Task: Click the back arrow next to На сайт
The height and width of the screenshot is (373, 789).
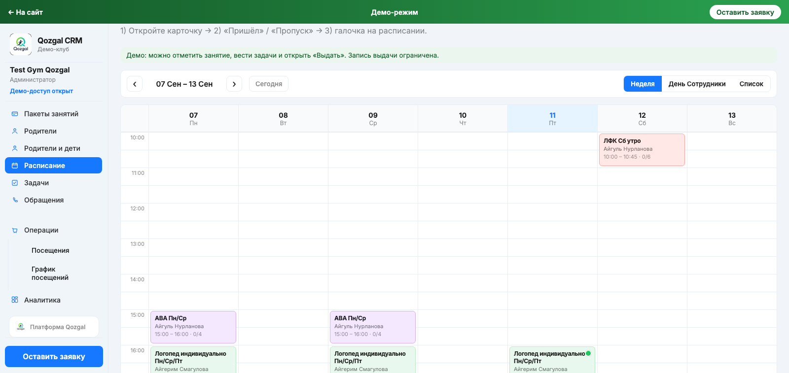Action: [11, 12]
